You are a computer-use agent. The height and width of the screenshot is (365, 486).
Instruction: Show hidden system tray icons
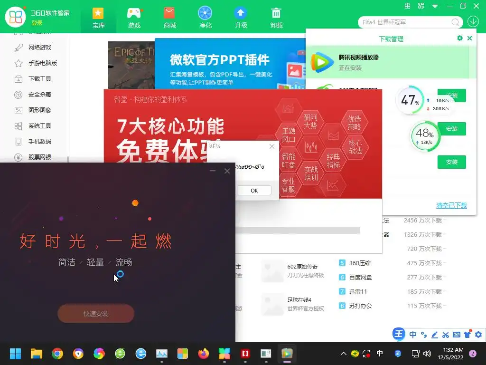(x=344, y=354)
